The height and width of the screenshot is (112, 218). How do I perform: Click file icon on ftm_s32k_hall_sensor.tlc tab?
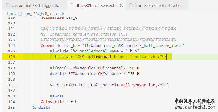pyautogui.click(x=72, y=5)
